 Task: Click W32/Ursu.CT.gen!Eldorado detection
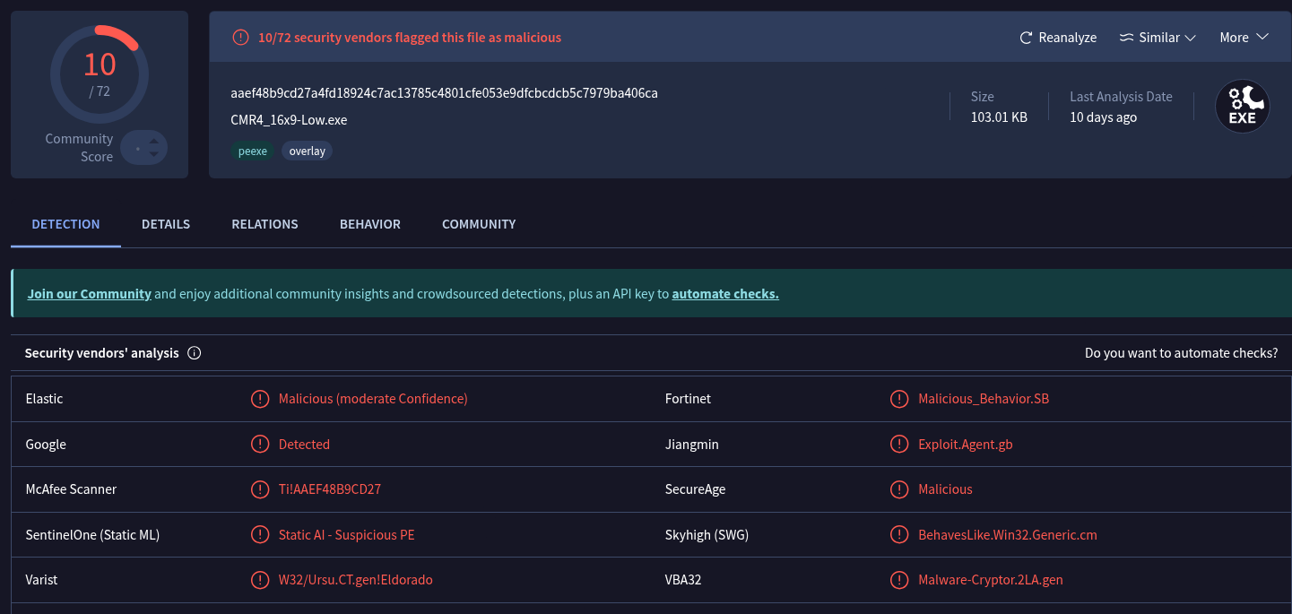coord(356,580)
